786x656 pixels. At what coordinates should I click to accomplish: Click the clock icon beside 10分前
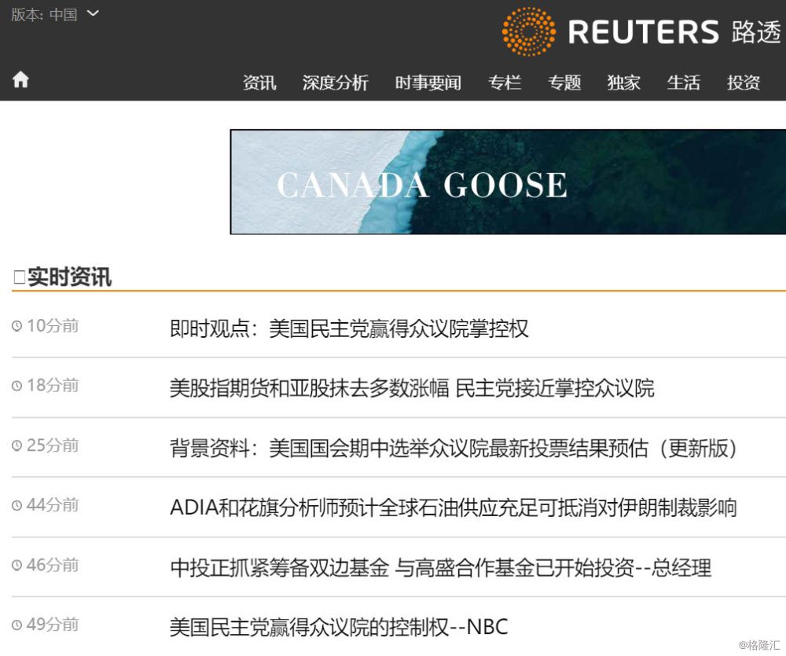point(17,326)
